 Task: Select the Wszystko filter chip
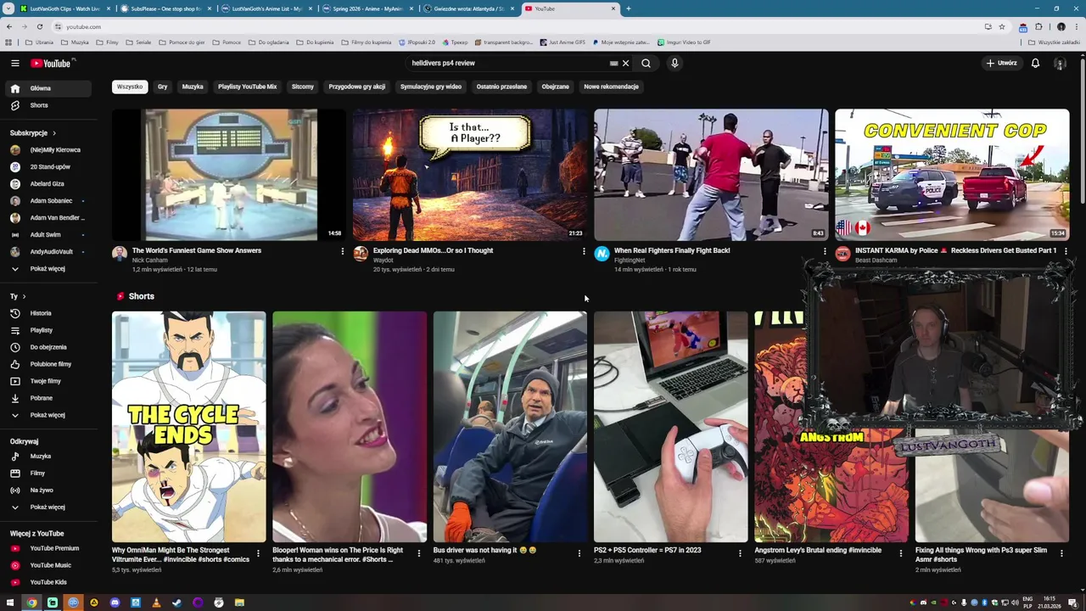[x=130, y=87]
